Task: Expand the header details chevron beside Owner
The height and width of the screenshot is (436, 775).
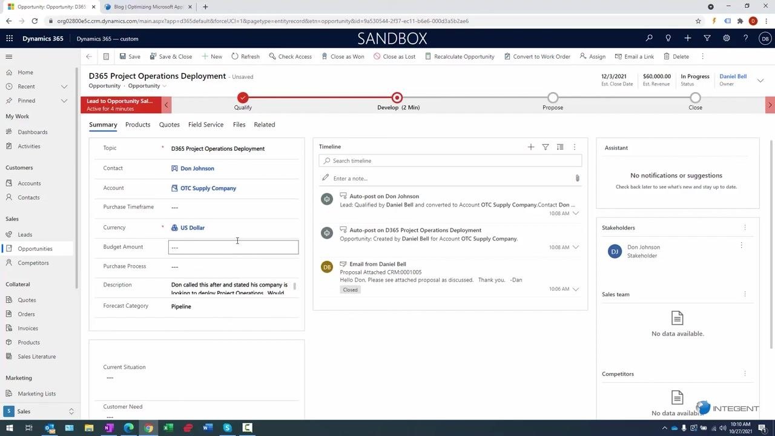Action: 760,80
